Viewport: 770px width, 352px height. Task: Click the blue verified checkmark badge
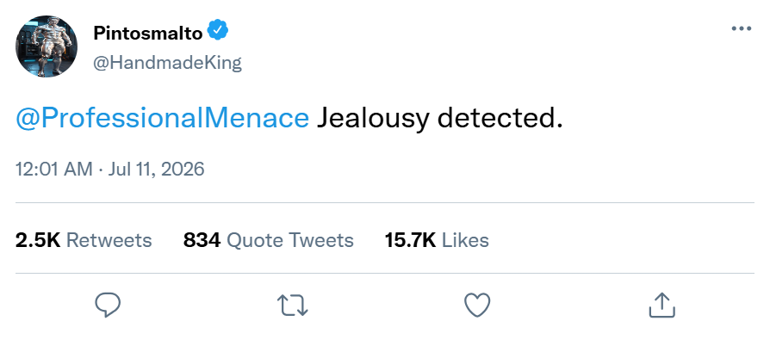pyautogui.click(x=218, y=30)
